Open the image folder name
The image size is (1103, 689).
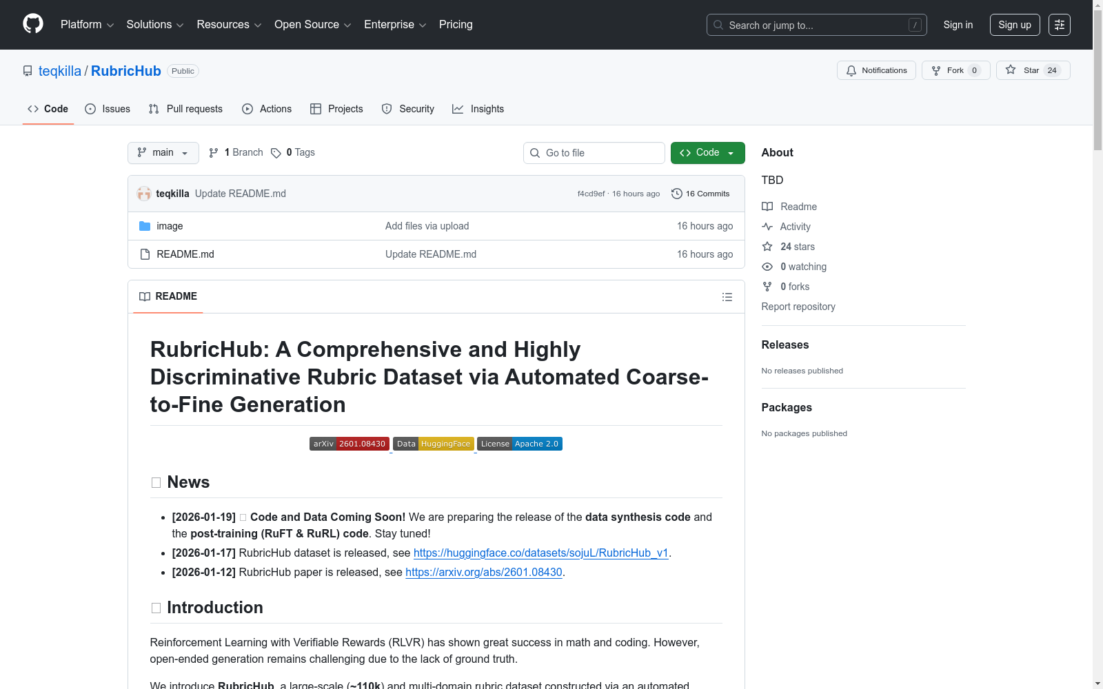[x=170, y=226]
